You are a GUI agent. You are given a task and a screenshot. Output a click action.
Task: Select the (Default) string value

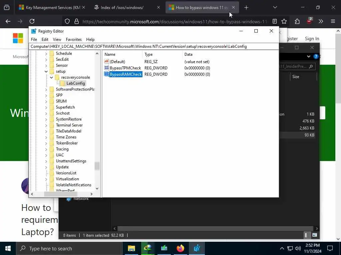[118, 61]
